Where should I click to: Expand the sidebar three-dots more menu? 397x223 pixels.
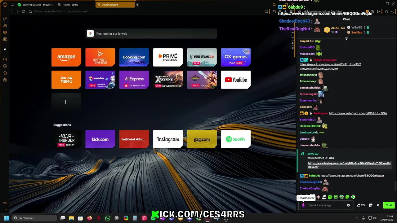coord(5,209)
